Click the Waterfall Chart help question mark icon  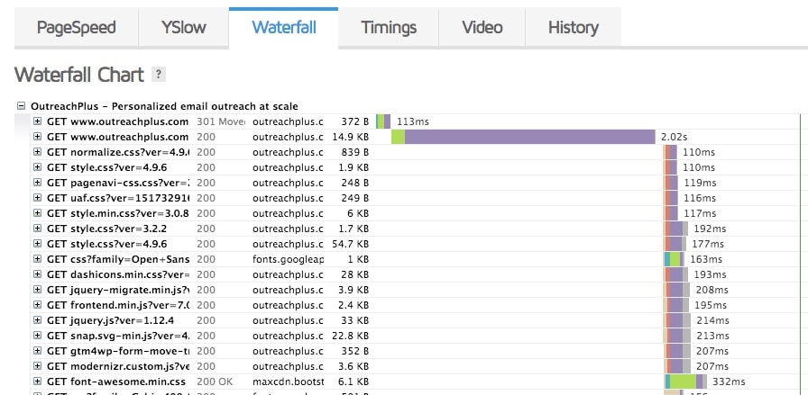click(159, 74)
